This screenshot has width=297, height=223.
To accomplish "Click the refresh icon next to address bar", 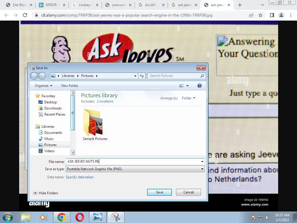I will tap(142, 76).
